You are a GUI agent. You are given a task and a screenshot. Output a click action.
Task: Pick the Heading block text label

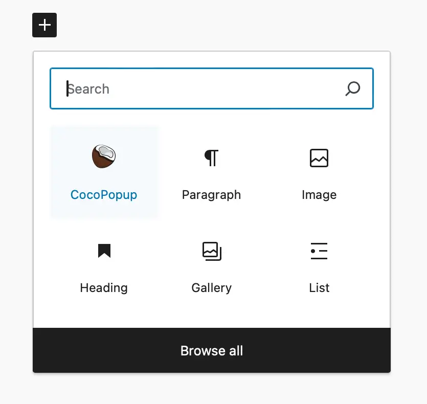tap(104, 288)
